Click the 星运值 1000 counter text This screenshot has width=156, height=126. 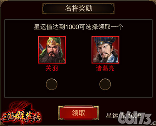coord(124,116)
